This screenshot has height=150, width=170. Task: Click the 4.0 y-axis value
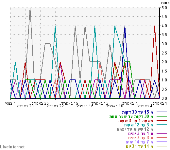click(x=164, y=26)
